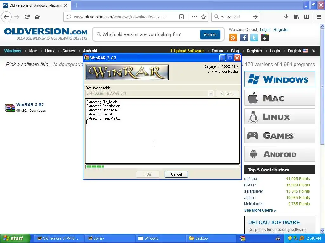The image size is (325, 243).
Task: Click Extracting ReadMe.txt log line
Action: click(103, 118)
